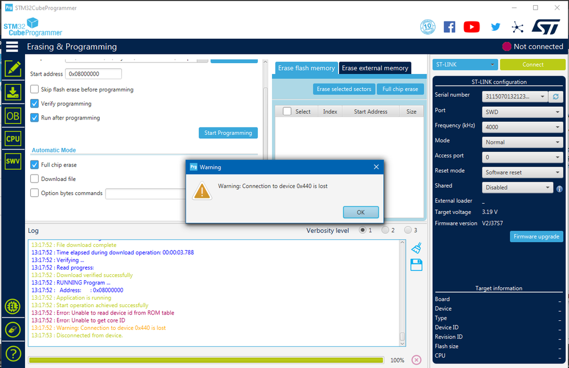Open the CPU panel
Image resolution: width=569 pixels, height=368 pixels.
[13, 139]
